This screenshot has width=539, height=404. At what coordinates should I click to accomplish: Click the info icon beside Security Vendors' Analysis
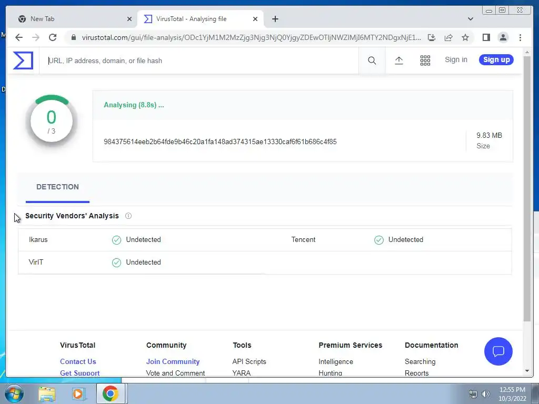point(128,216)
